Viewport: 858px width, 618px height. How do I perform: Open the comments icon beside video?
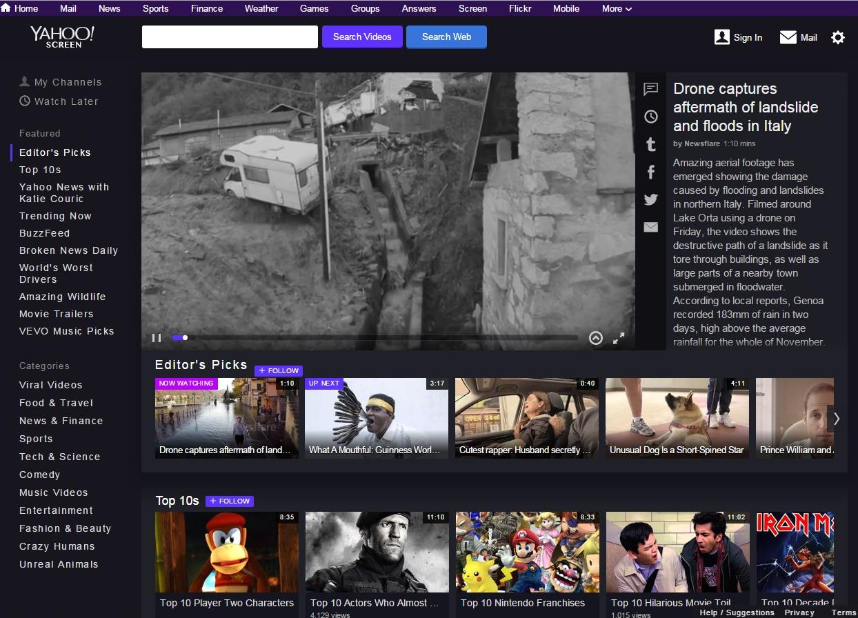[x=650, y=89]
